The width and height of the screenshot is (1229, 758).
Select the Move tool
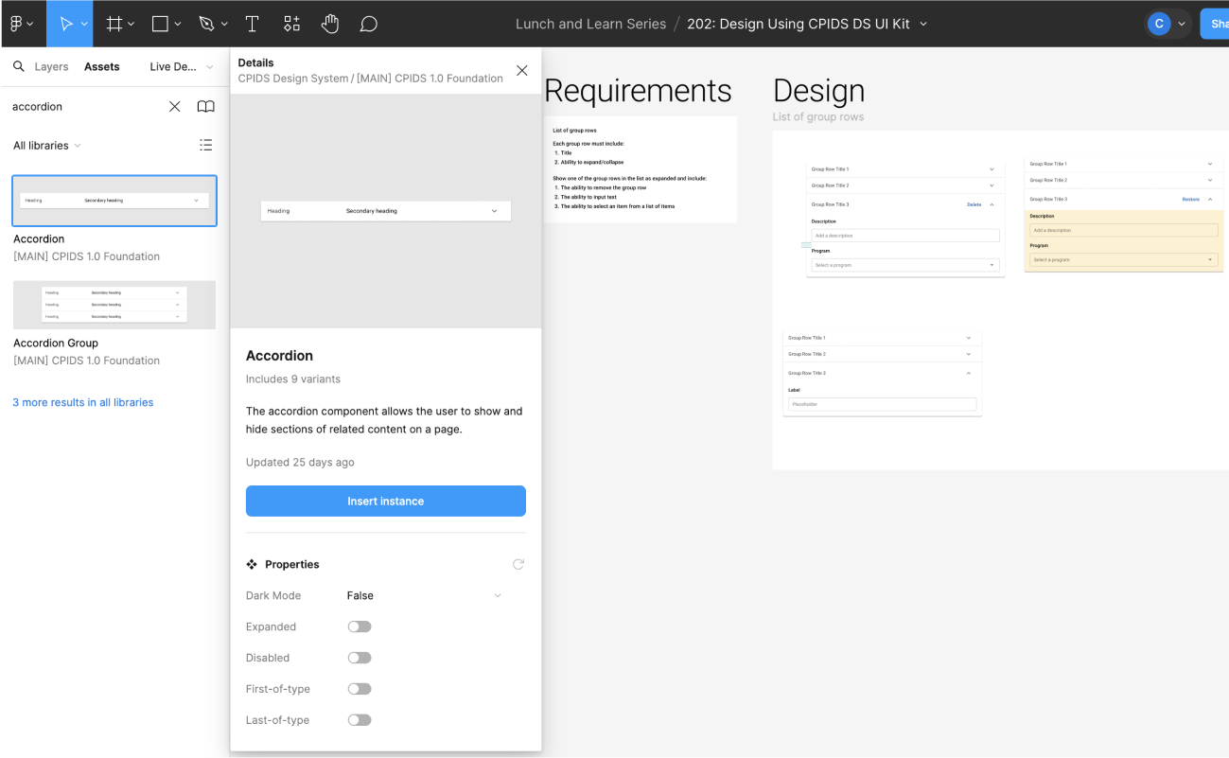[x=67, y=23]
